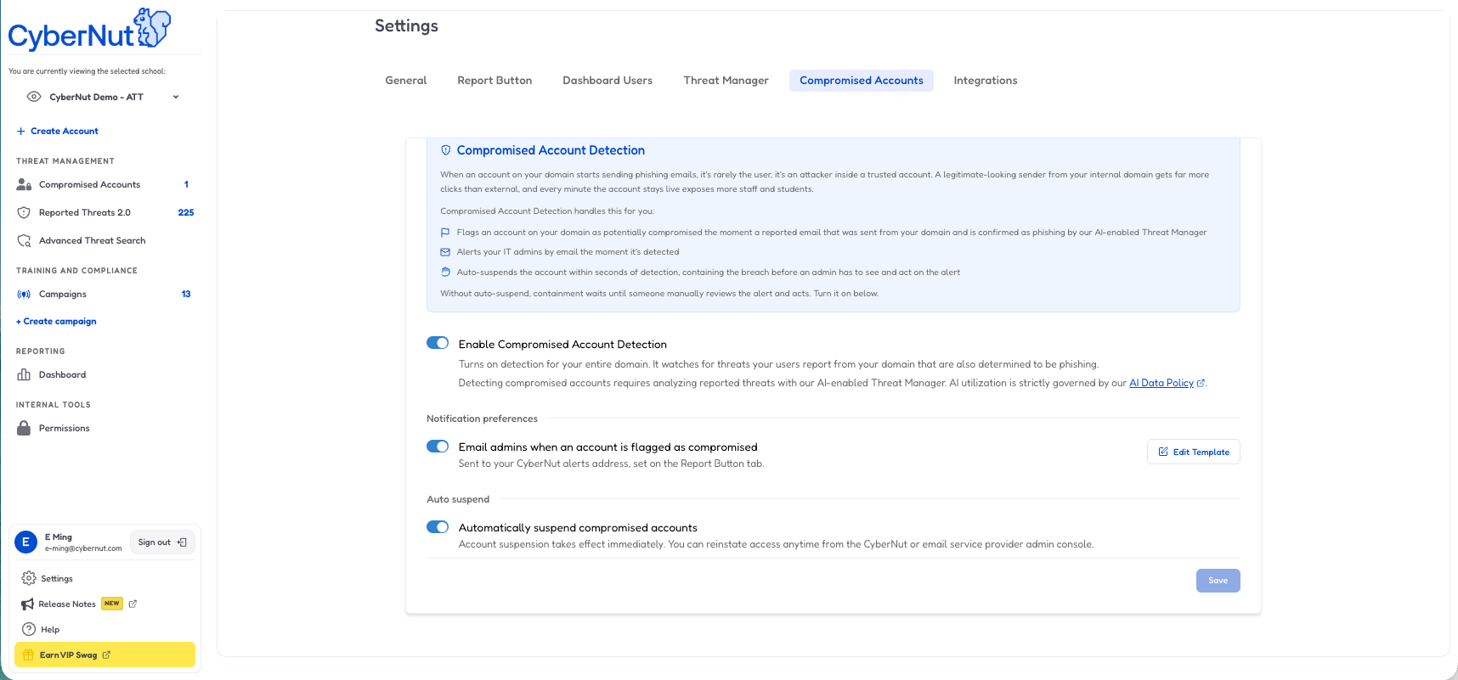Click external link icon on Earn VIP Swag

tap(106, 655)
